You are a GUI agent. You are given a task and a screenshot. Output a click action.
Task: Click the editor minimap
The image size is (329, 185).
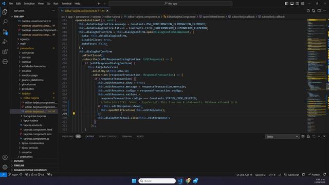tap(317, 76)
